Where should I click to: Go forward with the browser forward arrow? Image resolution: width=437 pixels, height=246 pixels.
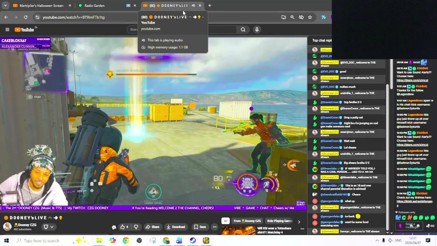(x=16, y=17)
